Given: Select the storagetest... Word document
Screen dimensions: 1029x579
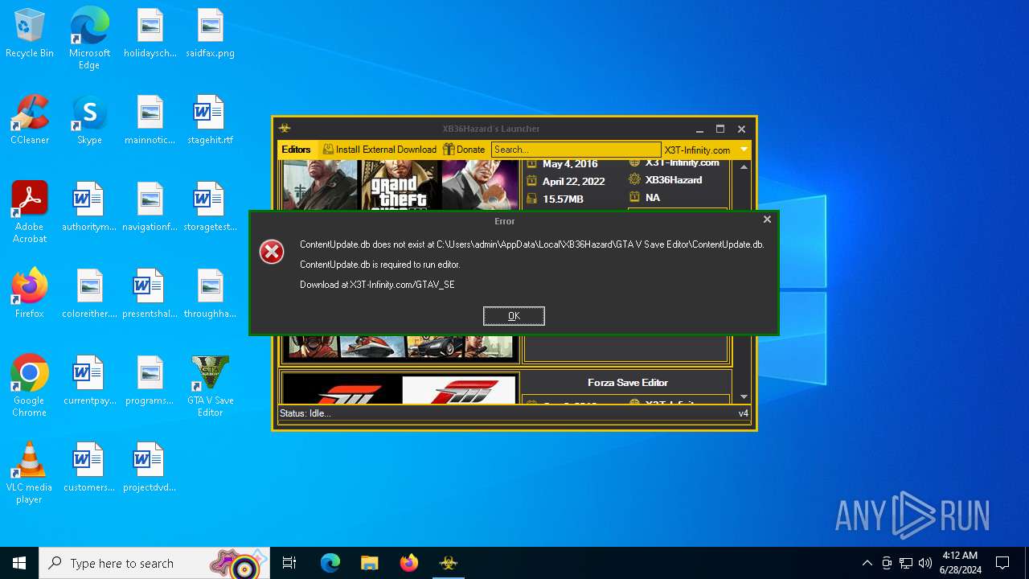Looking at the screenshot, I should pyautogui.click(x=210, y=207).
